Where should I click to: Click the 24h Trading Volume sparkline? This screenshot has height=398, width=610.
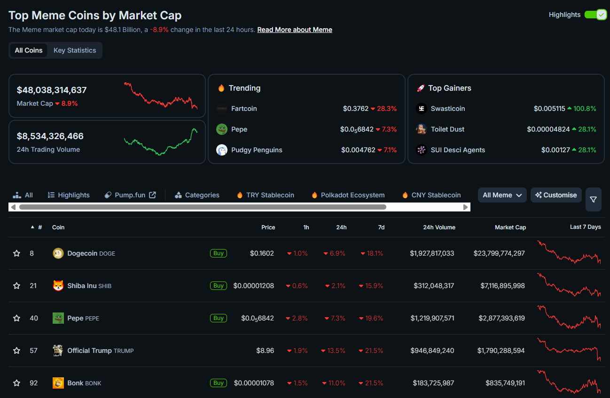161,141
